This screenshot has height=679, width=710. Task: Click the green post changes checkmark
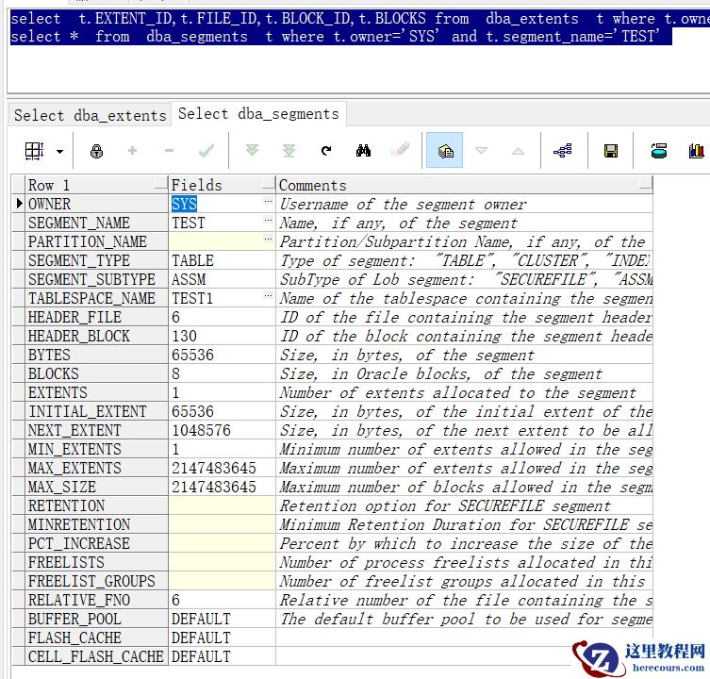[x=206, y=150]
